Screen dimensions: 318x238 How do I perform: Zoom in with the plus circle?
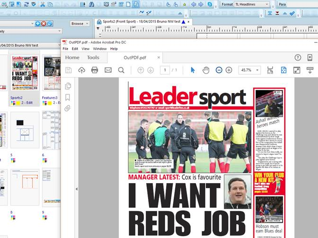229,70
